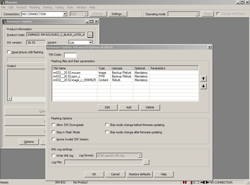Image resolution: width=250 pixels, height=185 pixels.
Task: Click Edit button under file list
Action: point(108,107)
